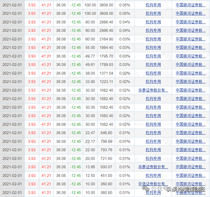This screenshot has height=197, width=210.
Task: Select the 451.00 amount cell
Action: tap(106, 175)
